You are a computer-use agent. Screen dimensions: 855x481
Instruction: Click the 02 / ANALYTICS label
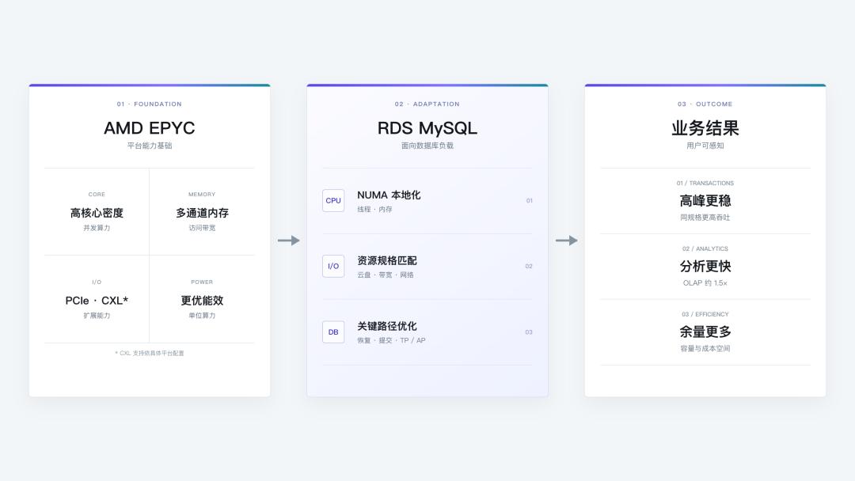pyautogui.click(x=705, y=248)
